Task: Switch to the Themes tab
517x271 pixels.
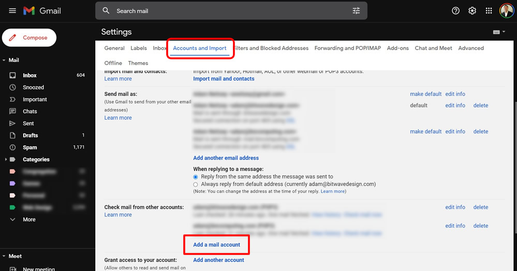Action: tap(138, 63)
